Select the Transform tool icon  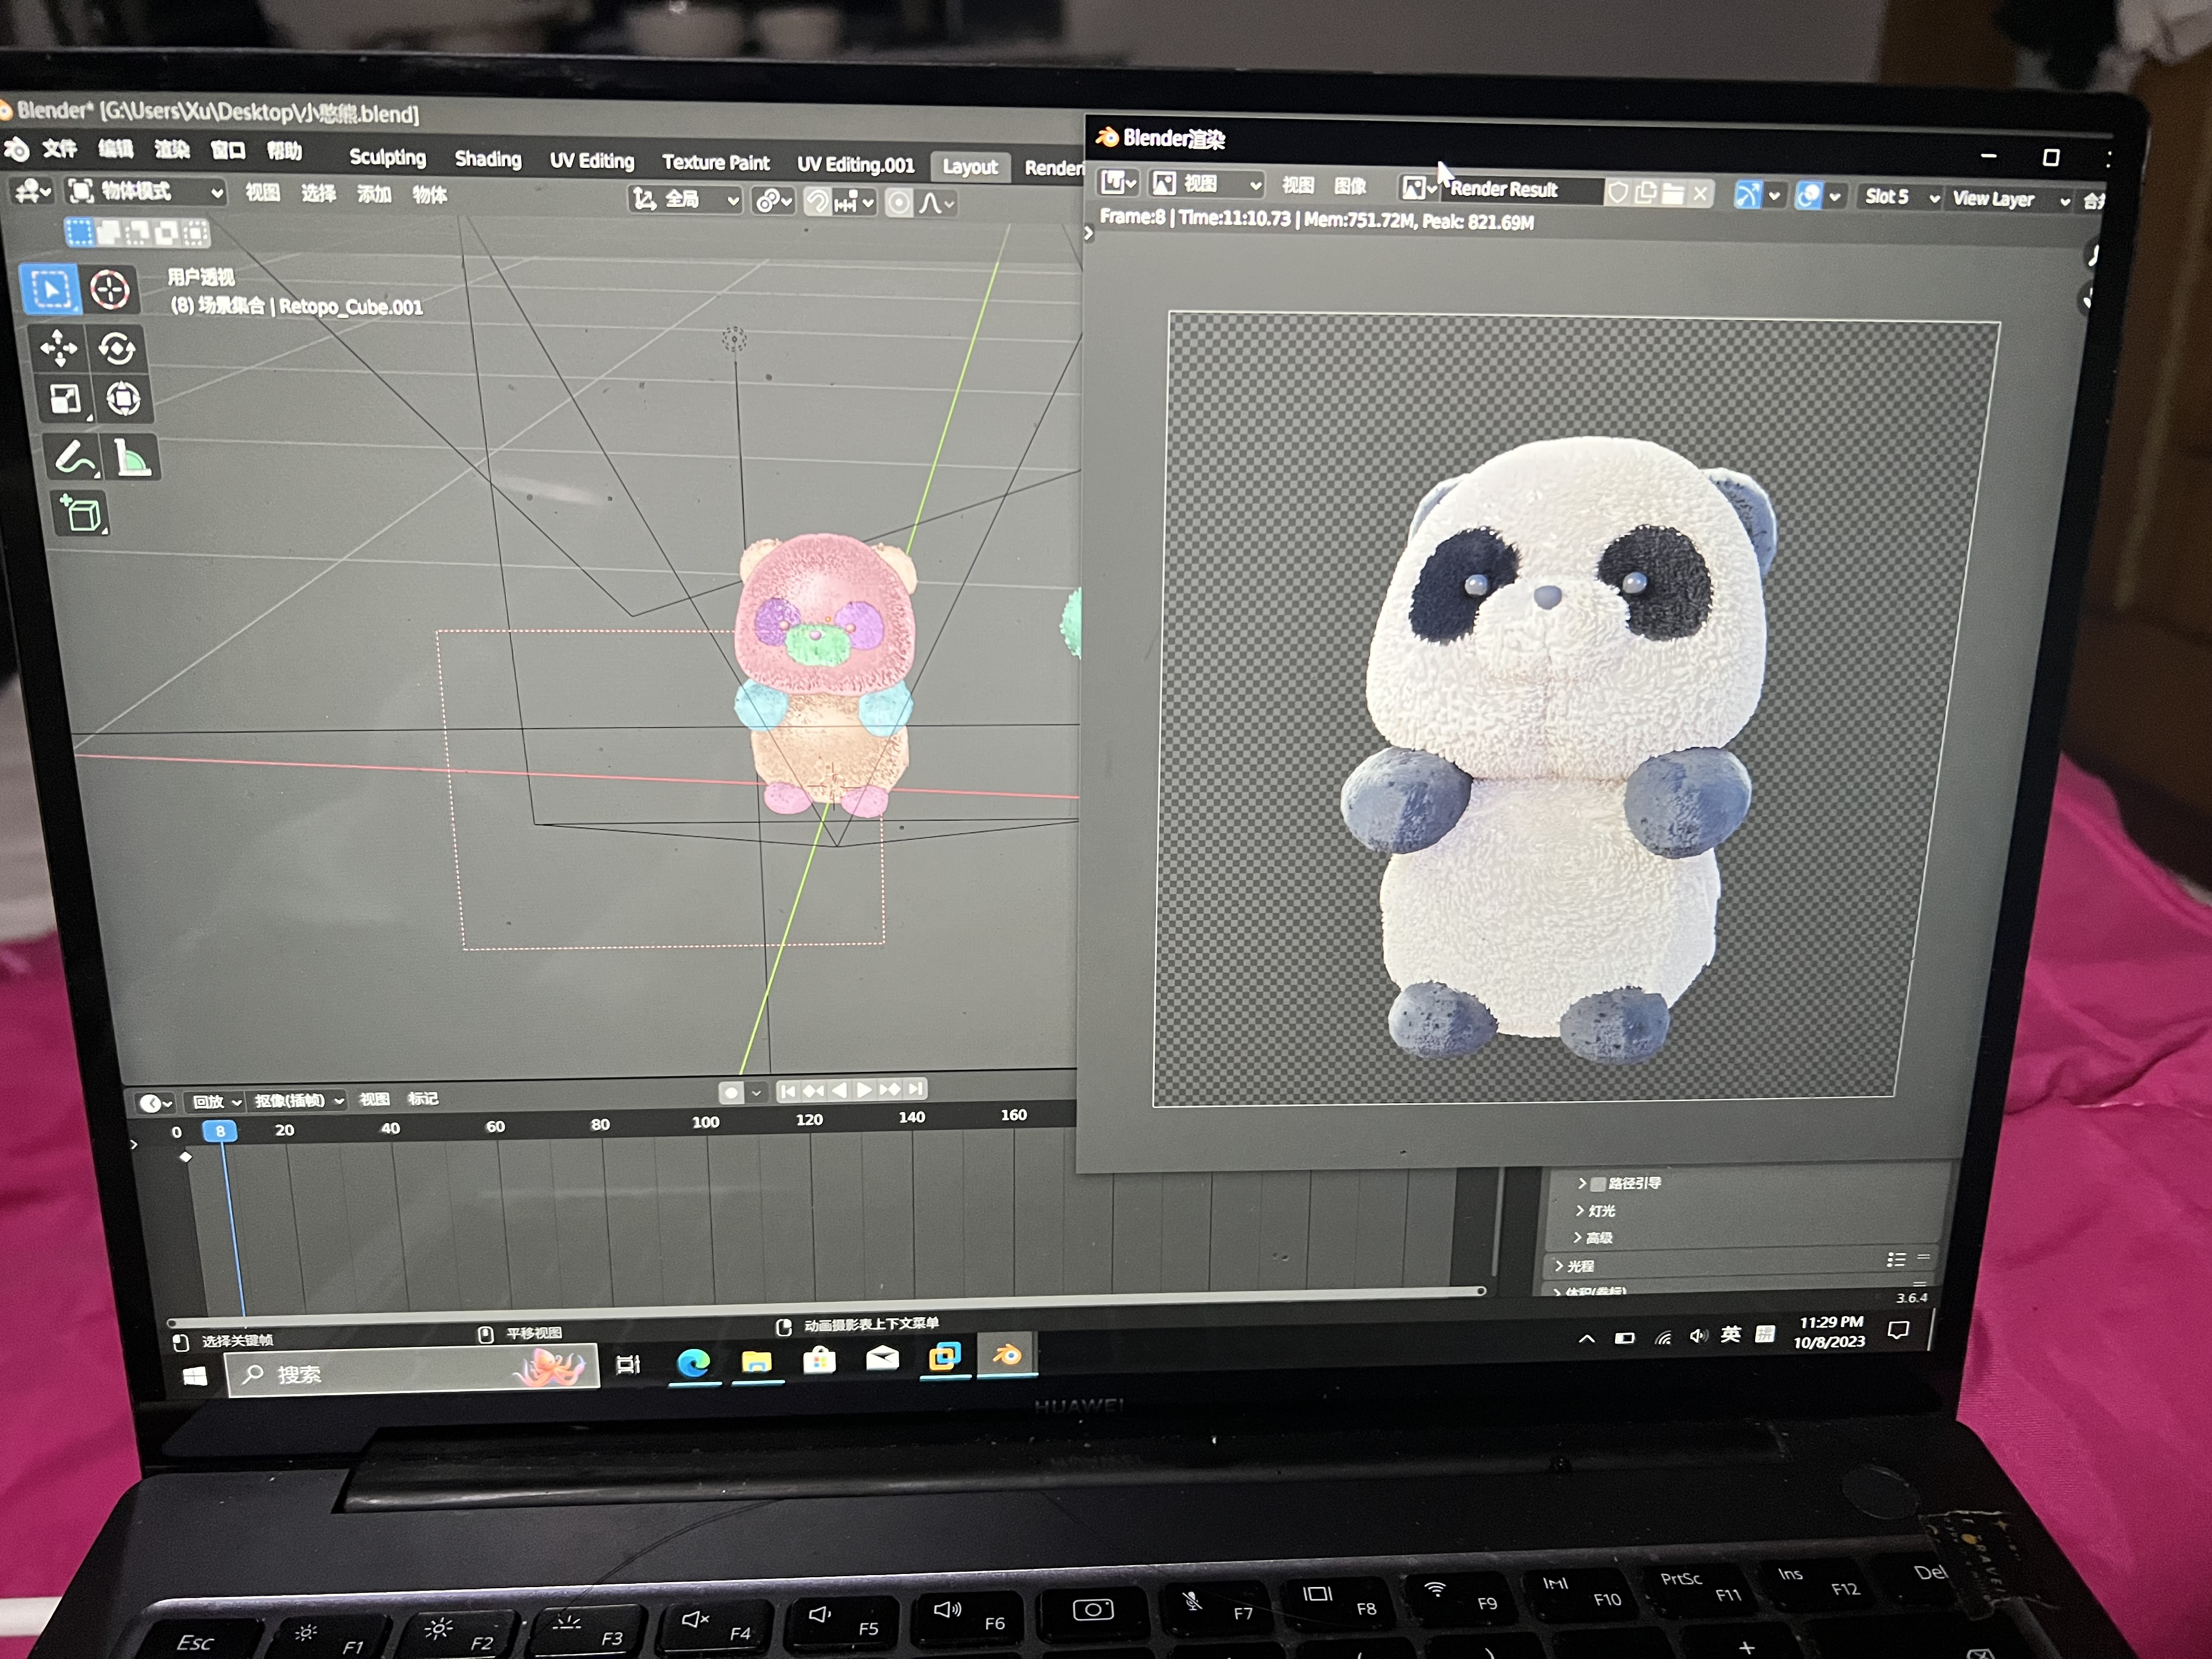123,399
